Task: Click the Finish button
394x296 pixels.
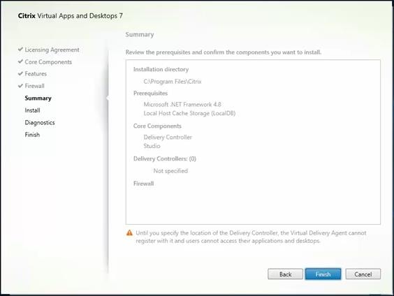Action: click(x=323, y=274)
